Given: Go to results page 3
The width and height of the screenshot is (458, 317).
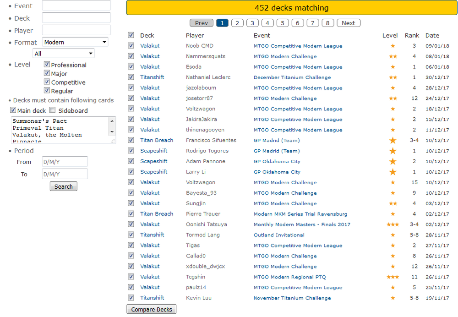Looking at the screenshot, I should [252, 23].
